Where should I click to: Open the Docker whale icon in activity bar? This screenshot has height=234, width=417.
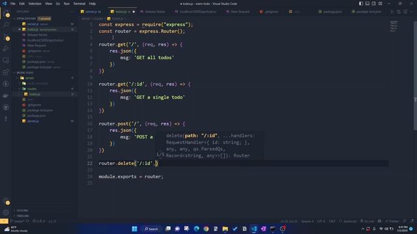pos(6,96)
